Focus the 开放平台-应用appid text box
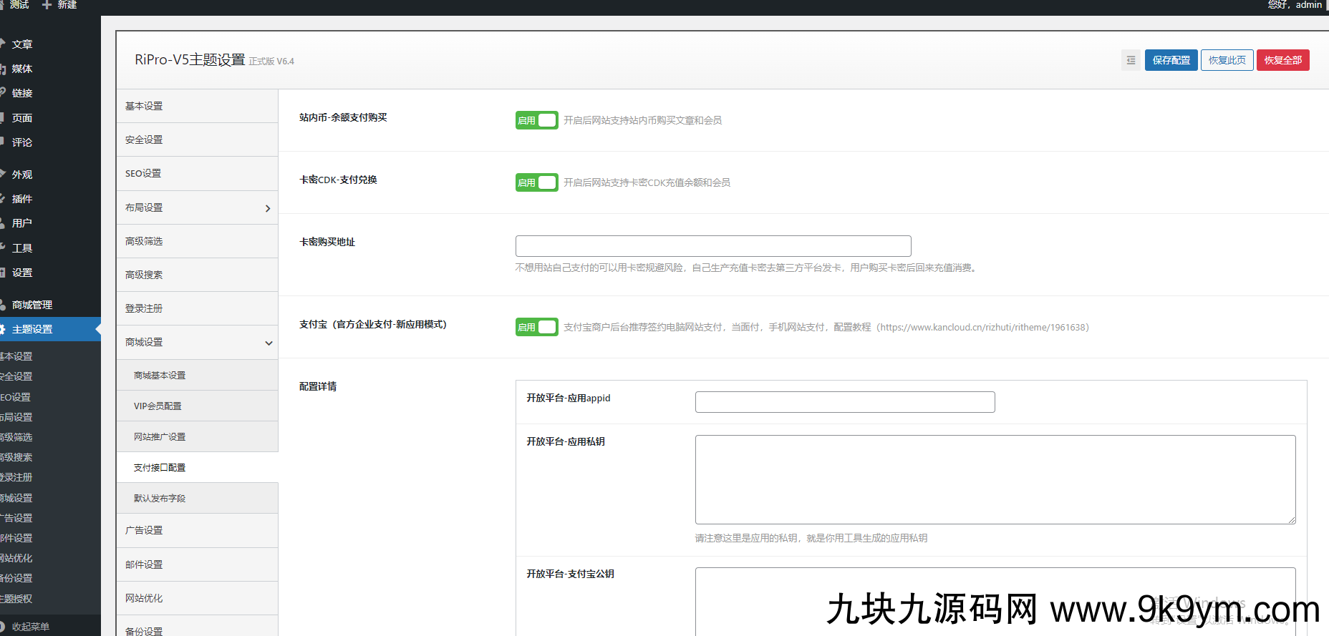Screen dimensions: 1329x636 (844, 402)
